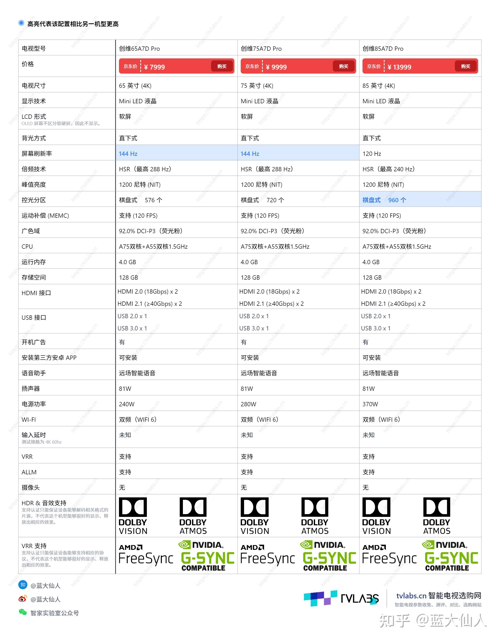This screenshot has width=500, height=641.
Task: Click the 棋盘式 720 个 cell
Action: pyautogui.click(x=298, y=199)
